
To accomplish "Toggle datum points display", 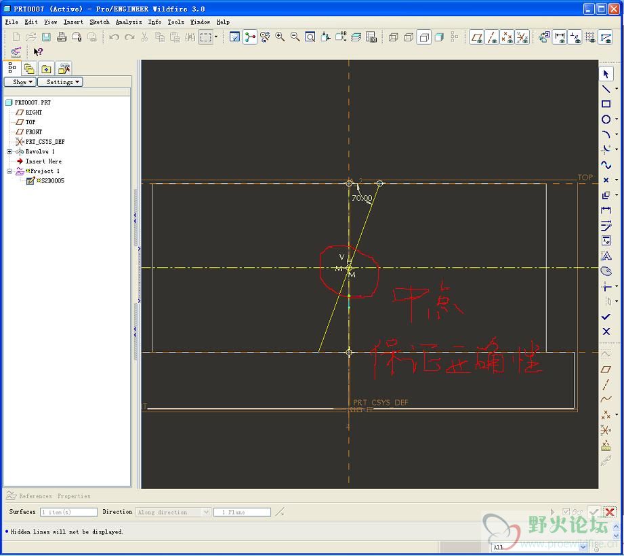I will tap(507, 37).
